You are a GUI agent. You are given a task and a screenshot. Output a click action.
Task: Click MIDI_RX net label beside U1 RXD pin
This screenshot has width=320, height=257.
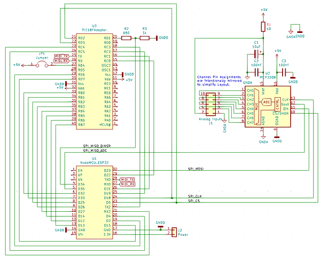coord(127,185)
